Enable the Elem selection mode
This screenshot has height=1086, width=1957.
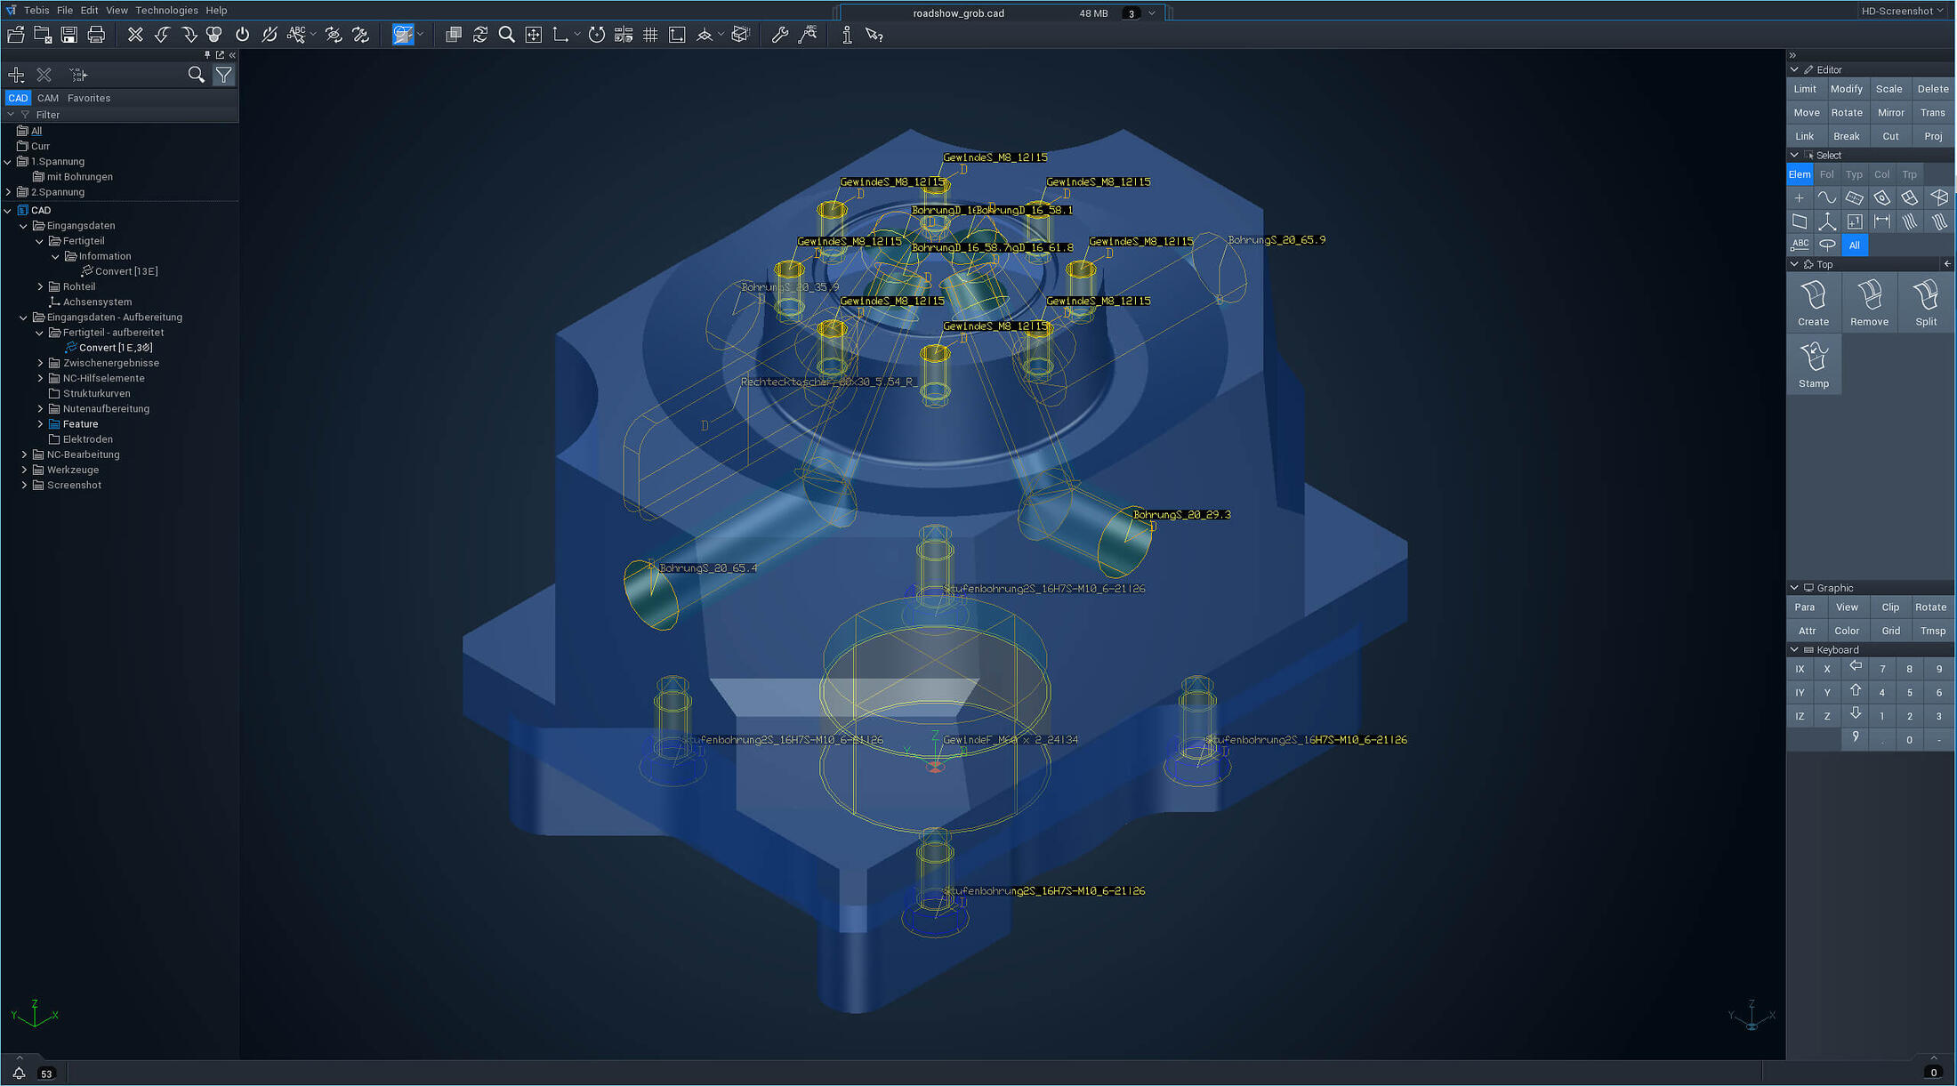[x=1799, y=174]
